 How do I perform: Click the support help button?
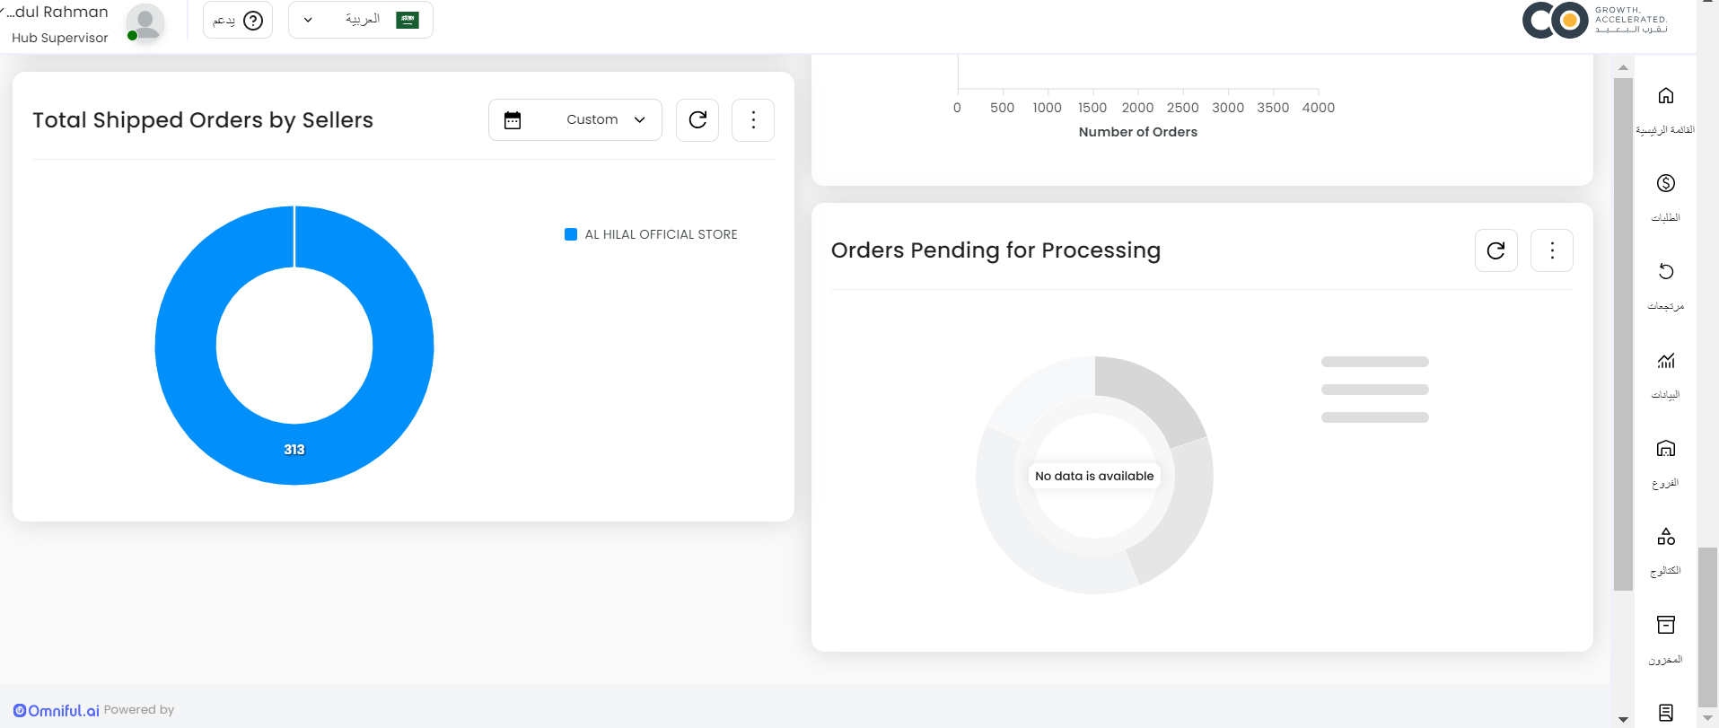[x=238, y=20]
